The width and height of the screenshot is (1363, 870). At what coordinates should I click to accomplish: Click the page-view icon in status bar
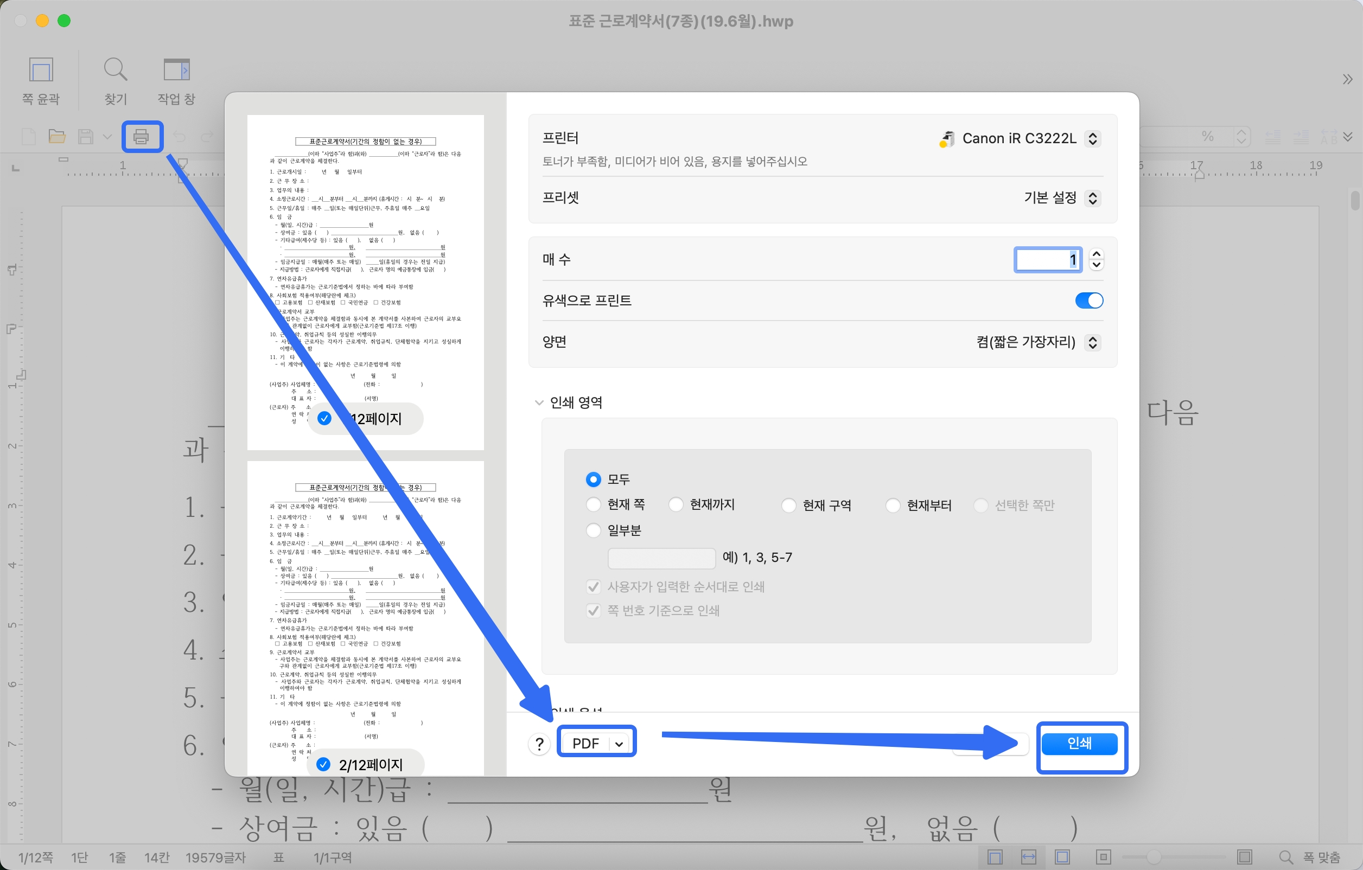point(994,857)
